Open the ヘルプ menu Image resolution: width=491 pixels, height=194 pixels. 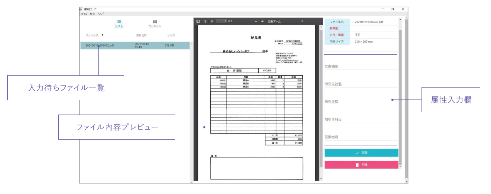click(100, 13)
